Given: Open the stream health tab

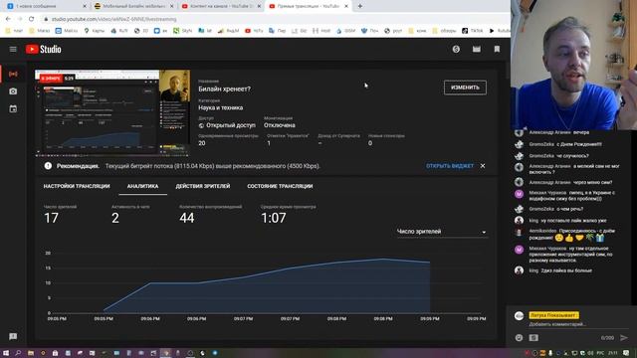Looking at the screenshot, I should coord(280,186).
